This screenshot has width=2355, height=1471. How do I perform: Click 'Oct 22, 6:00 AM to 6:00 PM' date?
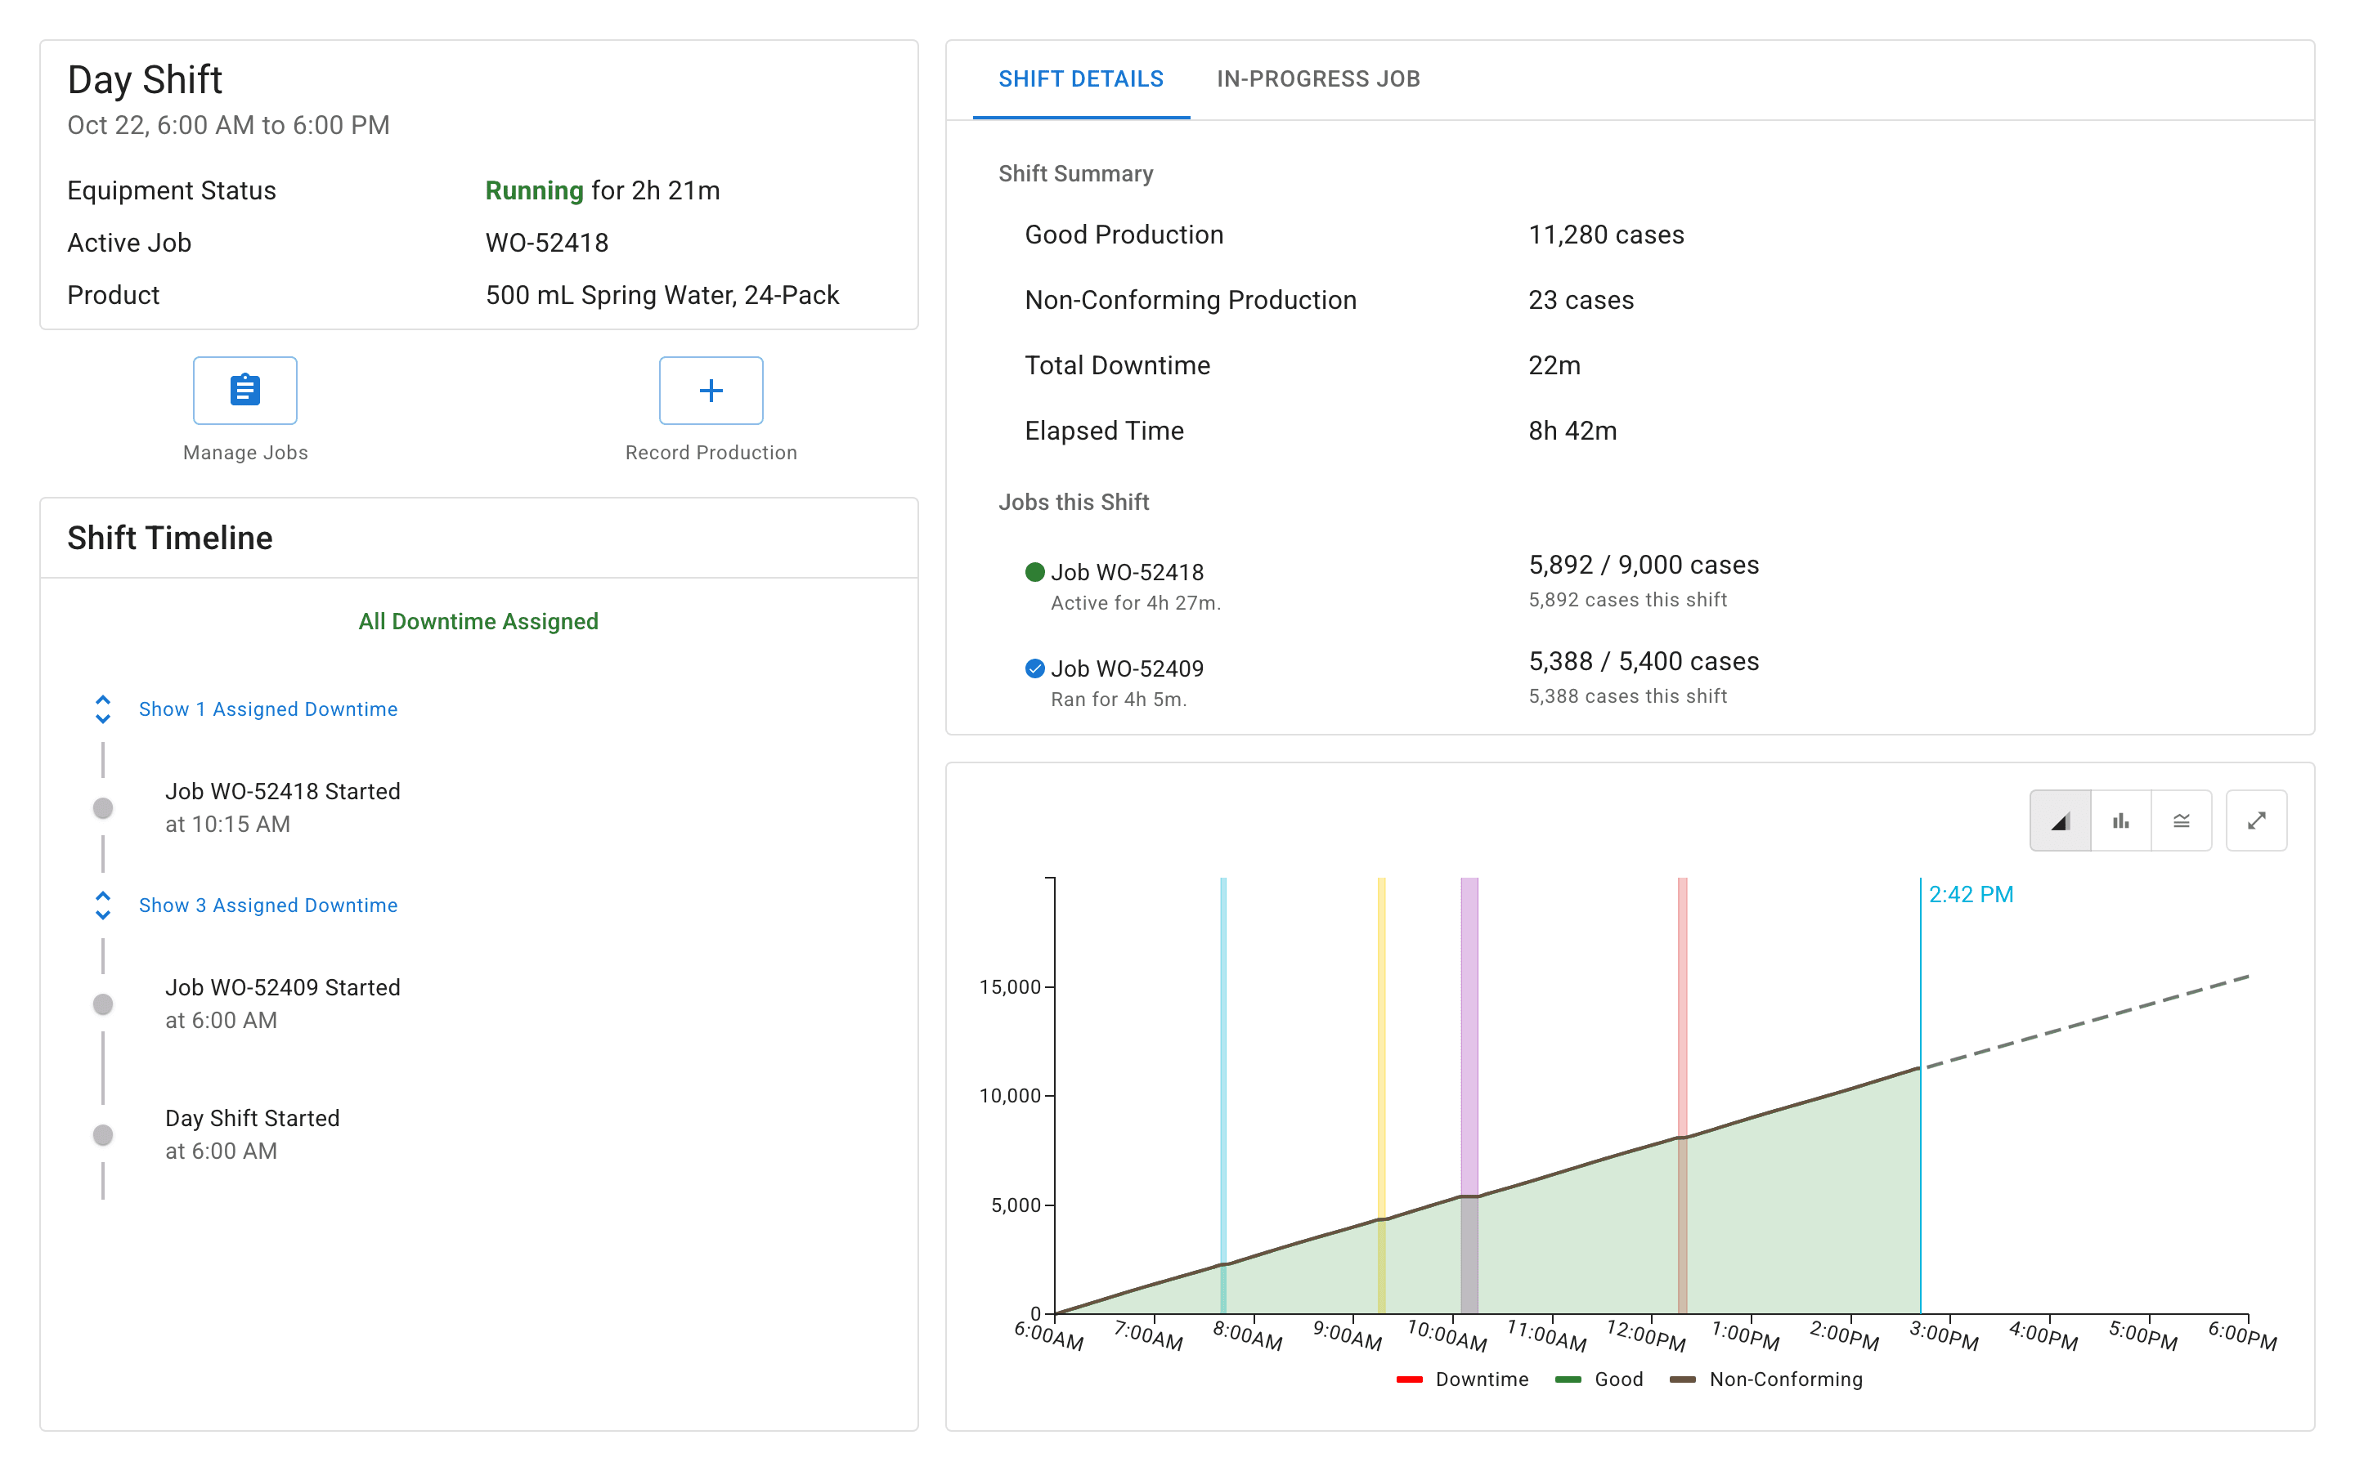(x=227, y=124)
